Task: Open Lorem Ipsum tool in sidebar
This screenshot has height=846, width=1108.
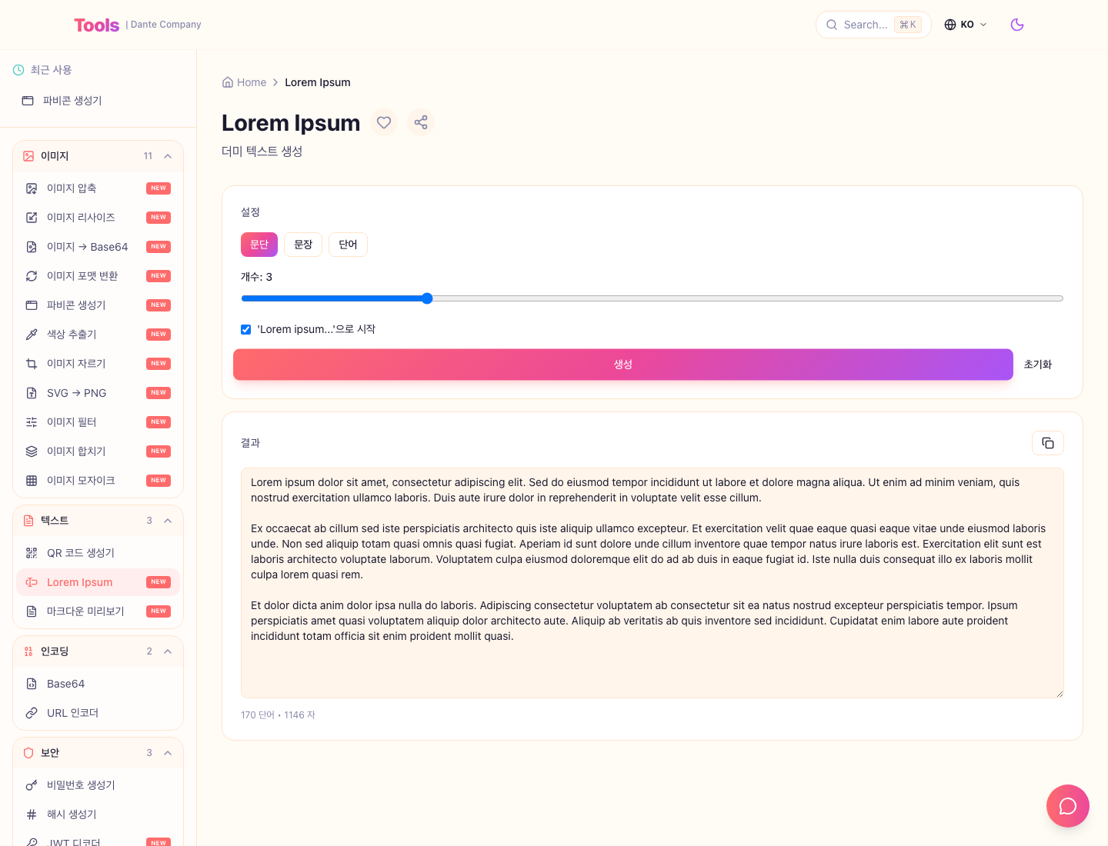Action: click(x=98, y=582)
